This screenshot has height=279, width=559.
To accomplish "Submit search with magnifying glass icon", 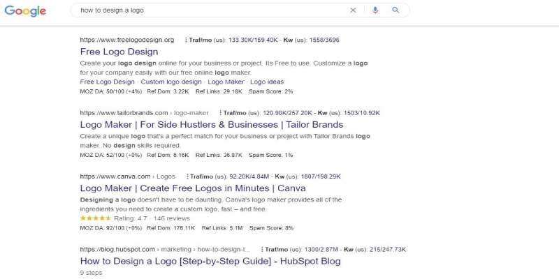I will tap(395, 10).
